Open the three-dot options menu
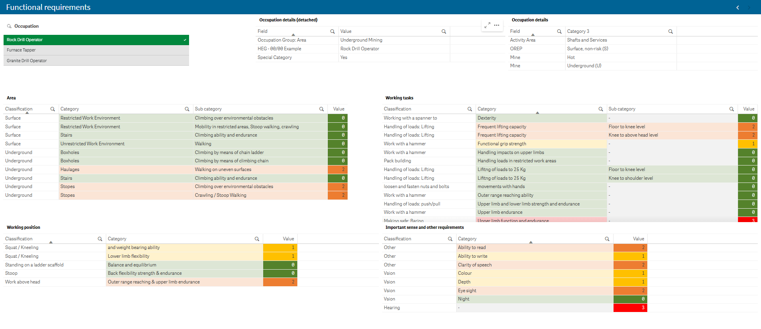 497,25
